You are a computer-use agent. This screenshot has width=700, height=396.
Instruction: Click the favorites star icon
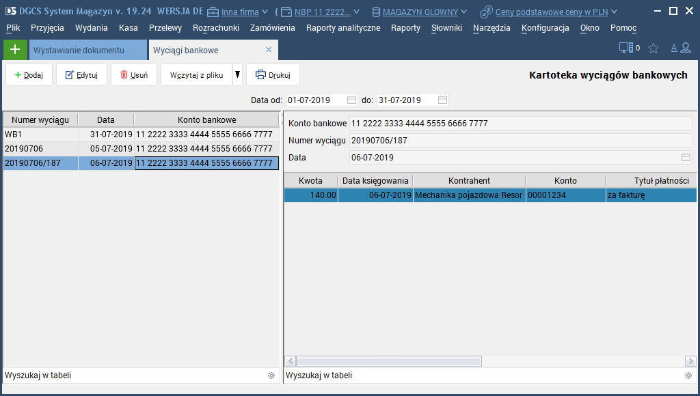(654, 48)
